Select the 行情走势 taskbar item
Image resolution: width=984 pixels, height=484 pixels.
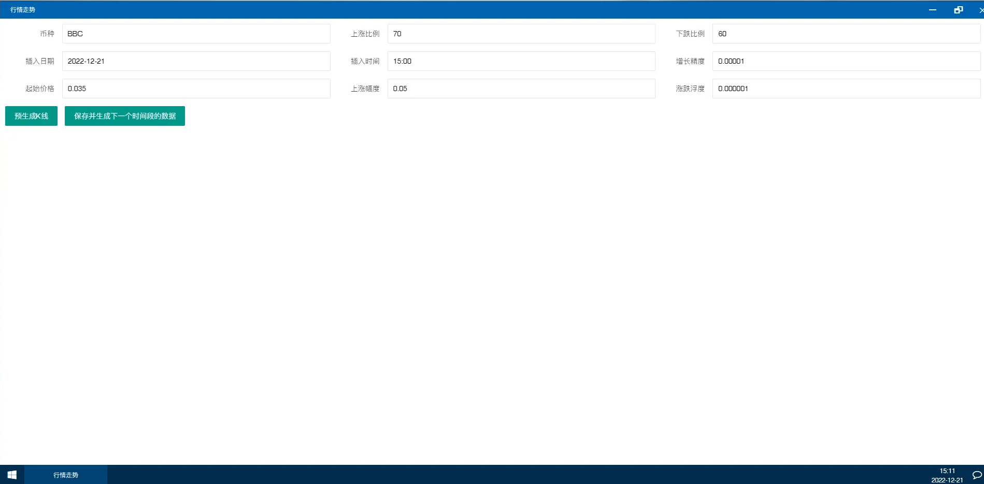[x=66, y=475]
